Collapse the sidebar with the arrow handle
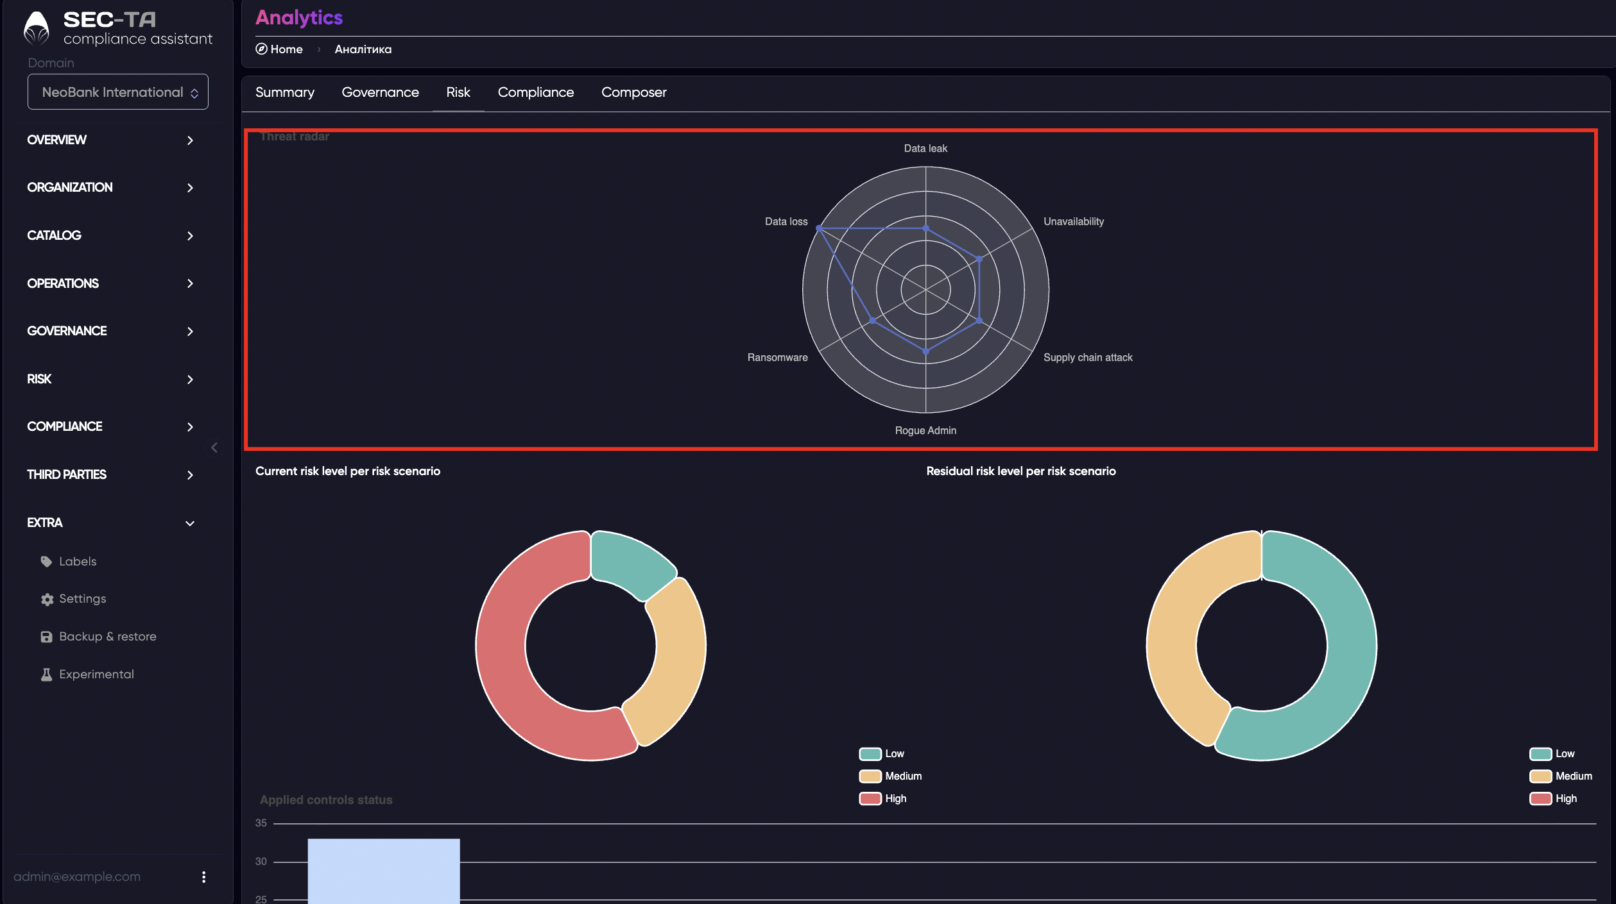 pos(214,448)
